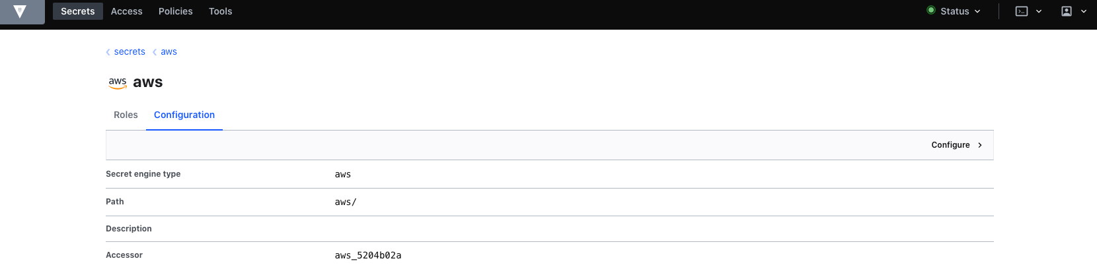Screen dimensions: 1097x269
Task: Click the user profile icon
Action: coord(1067,11)
